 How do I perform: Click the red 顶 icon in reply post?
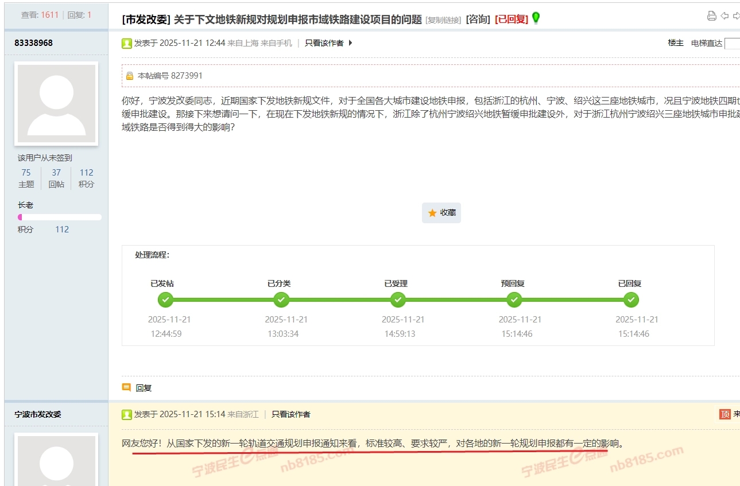724,414
